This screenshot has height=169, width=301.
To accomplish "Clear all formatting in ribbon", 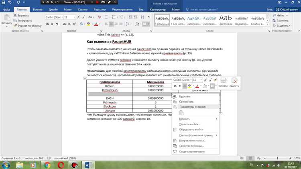I will pyautogui.click(x=100, y=17).
